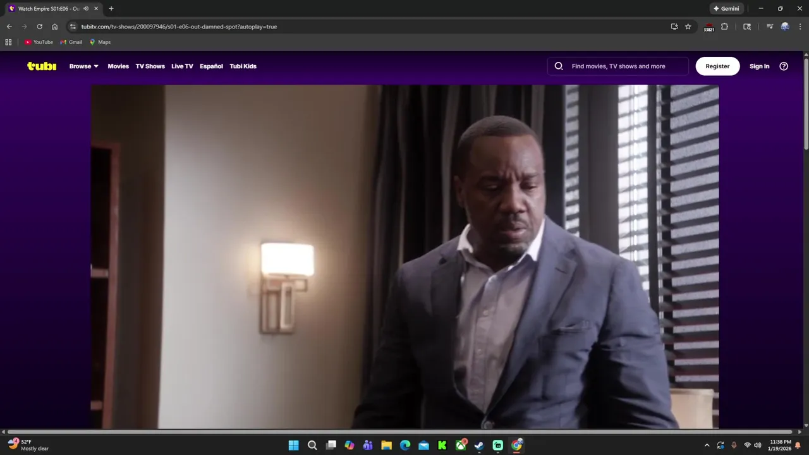Open the weather widget showing 52°F
Viewport: 809px width, 455px height.
pos(28,445)
